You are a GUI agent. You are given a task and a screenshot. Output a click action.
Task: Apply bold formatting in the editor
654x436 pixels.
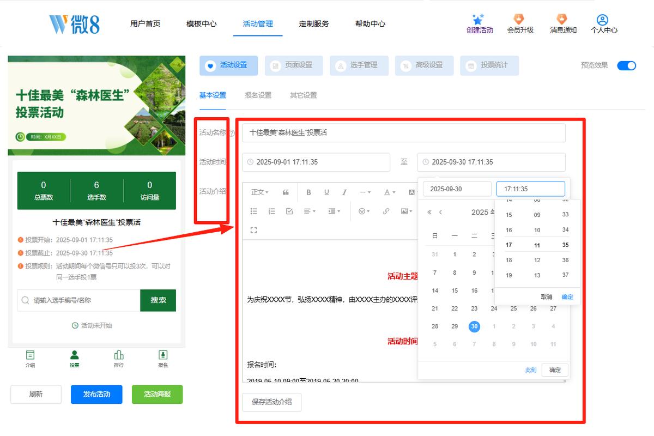tap(308, 192)
